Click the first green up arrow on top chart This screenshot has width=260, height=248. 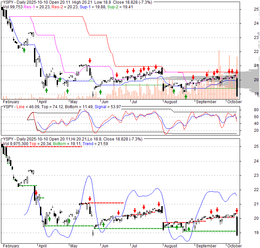[24, 50]
